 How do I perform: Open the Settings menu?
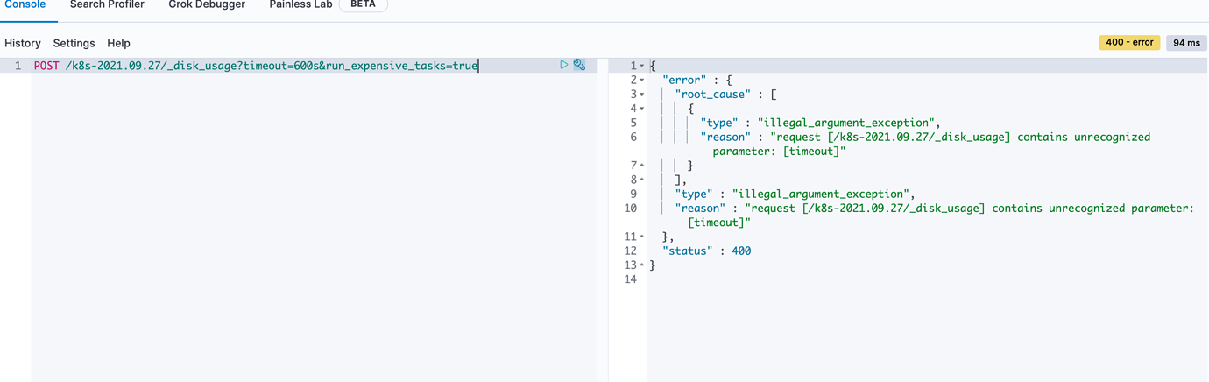[x=74, y=43]
